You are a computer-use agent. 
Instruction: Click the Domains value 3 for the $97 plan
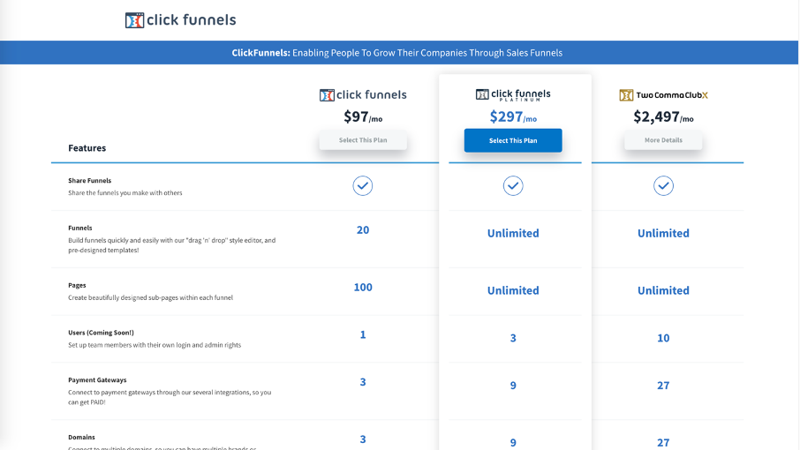(363, 439)
